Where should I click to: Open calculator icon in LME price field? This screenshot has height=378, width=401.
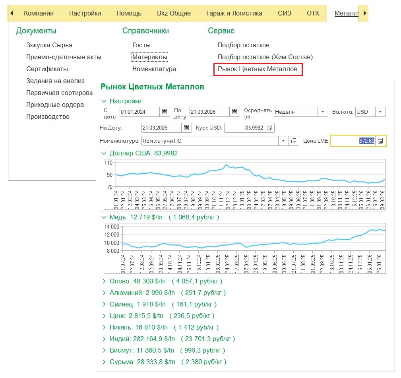coord(380,141)
